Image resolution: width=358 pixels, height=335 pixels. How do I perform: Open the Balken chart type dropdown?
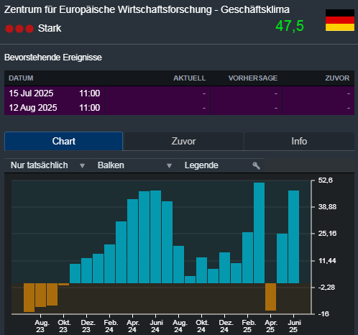pos(134,165)
